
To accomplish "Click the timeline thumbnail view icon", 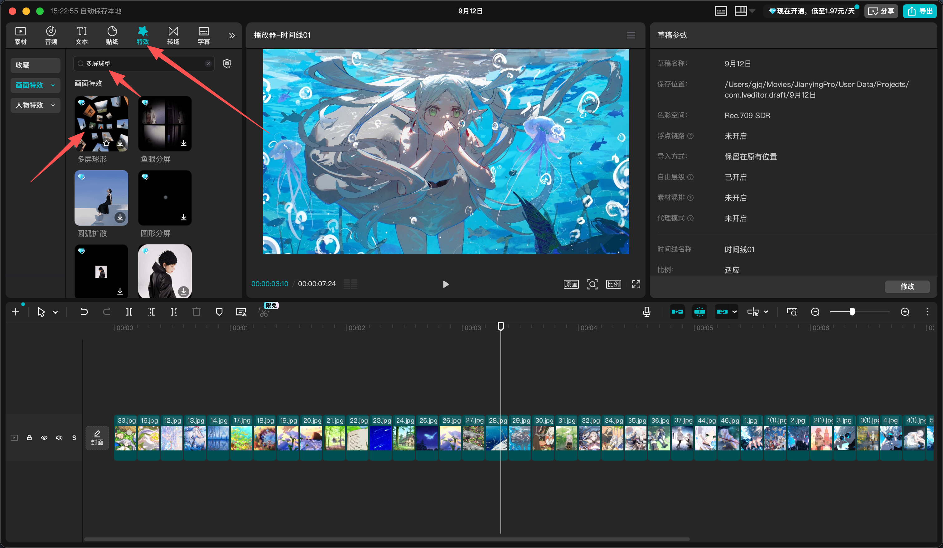I will pos(792,312).
